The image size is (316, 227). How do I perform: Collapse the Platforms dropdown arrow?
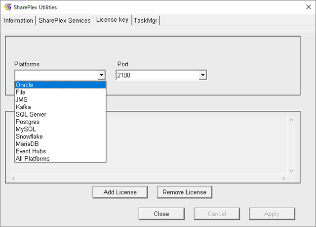(x=101, y=75)
